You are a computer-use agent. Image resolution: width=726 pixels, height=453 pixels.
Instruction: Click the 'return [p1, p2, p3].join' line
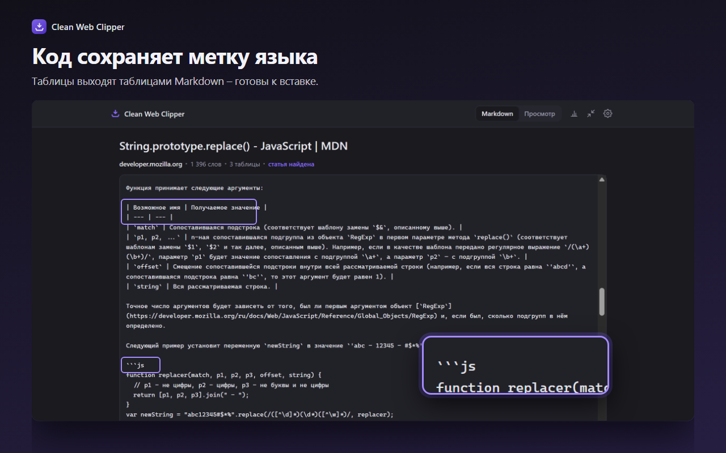(191, 395)
